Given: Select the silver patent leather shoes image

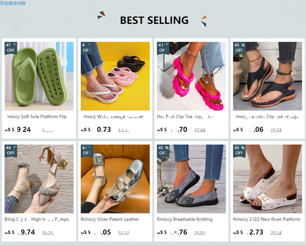Looking at the screenshot, I should (x=115, y=179).
